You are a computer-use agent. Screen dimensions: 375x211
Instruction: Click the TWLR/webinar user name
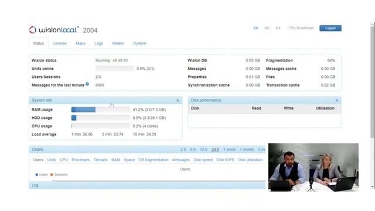click(301, 28)
